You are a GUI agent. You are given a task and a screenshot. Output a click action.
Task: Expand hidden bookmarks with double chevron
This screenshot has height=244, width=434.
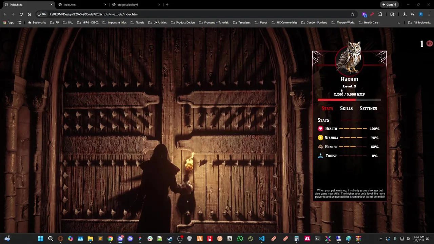tap(399, 23)
